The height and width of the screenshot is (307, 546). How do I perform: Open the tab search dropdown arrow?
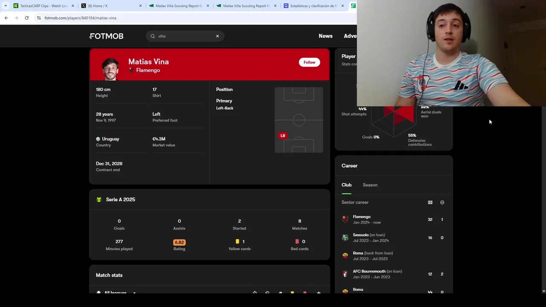point(5,6)
